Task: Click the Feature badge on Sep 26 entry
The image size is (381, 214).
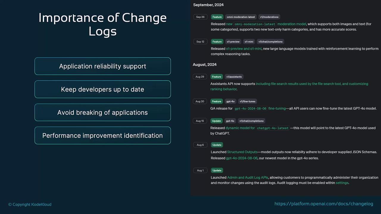Action: [x=217, y=17]
